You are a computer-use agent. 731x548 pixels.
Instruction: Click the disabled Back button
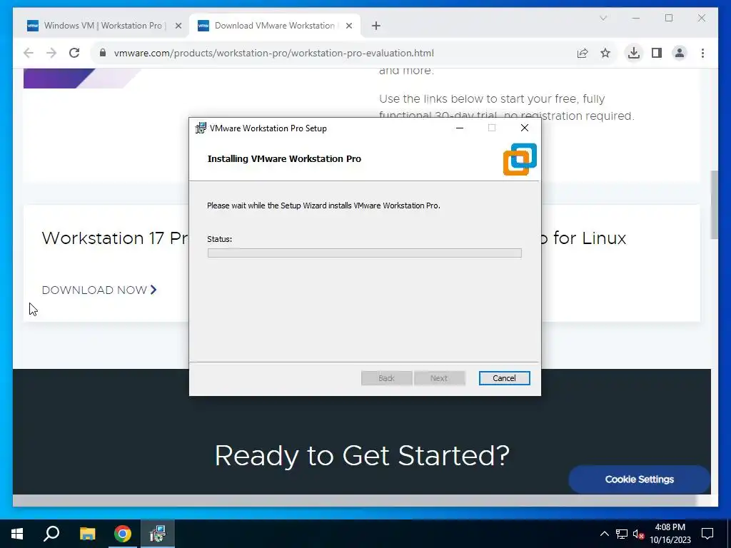tap(386, 378)
